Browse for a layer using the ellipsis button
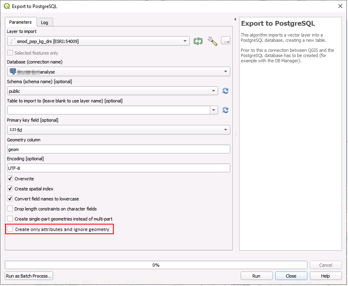This screenshot has width=348, height=286. pyautogui.click(x=225, y=41)
